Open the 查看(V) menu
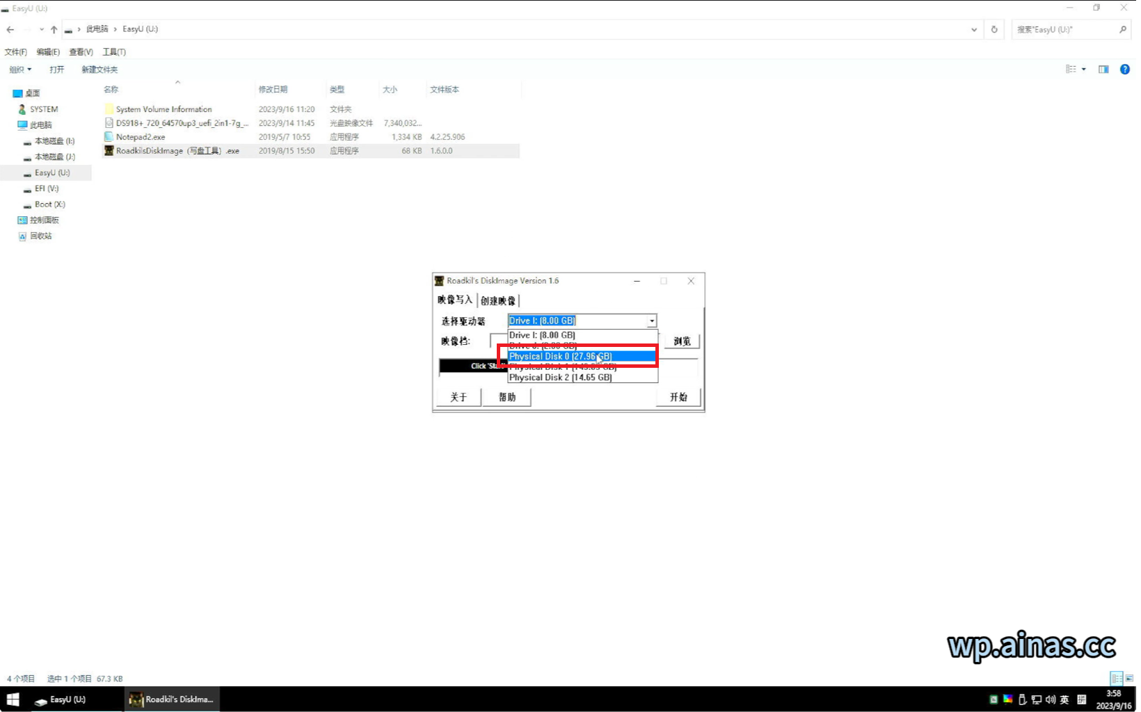Screen dimensions: 1141x712 coord(81,52)
